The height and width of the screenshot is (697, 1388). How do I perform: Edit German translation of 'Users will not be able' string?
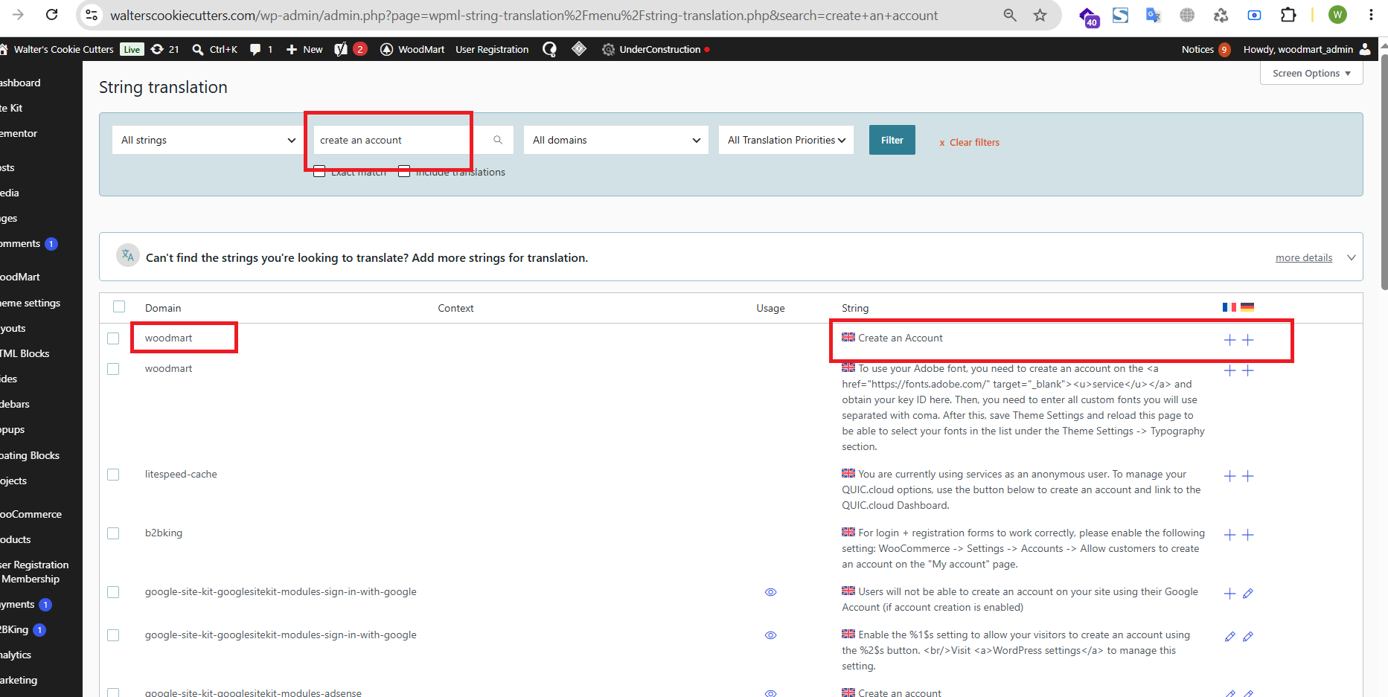click(1248, 594)
